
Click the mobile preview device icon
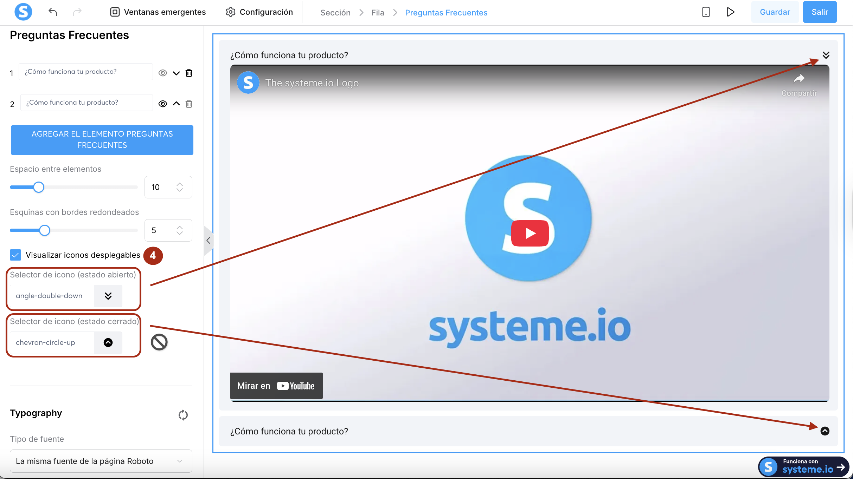tap(706, 12)
